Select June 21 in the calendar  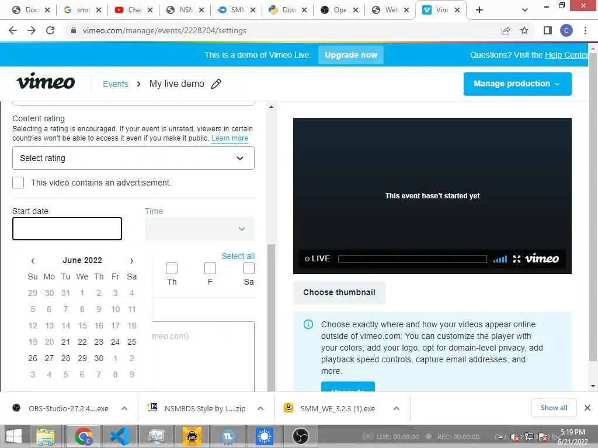[x=65, y=342]
